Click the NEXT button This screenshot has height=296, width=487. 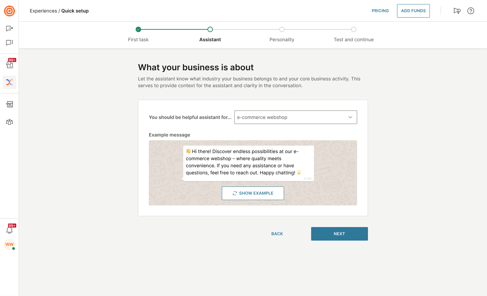340,234
